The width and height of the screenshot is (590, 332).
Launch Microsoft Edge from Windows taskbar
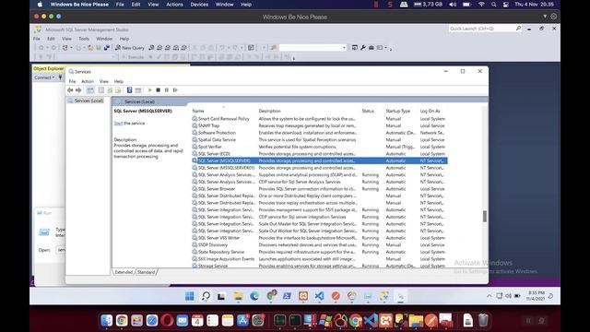pyautogui.click(x=254, y=296)
